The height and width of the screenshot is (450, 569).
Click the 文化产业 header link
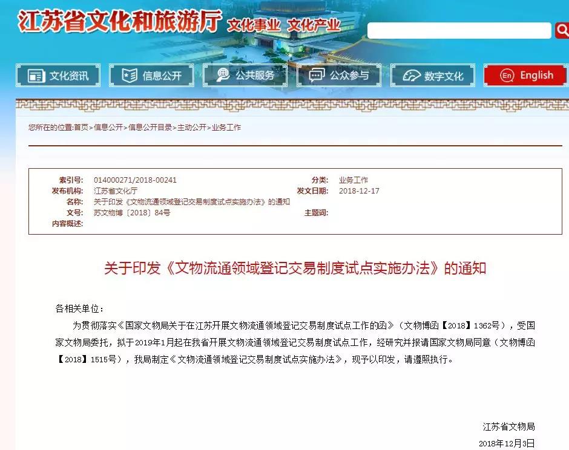click(314, 25)
